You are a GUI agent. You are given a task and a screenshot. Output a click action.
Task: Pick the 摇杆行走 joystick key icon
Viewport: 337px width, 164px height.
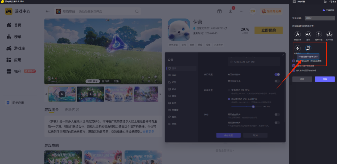point(319,34)
